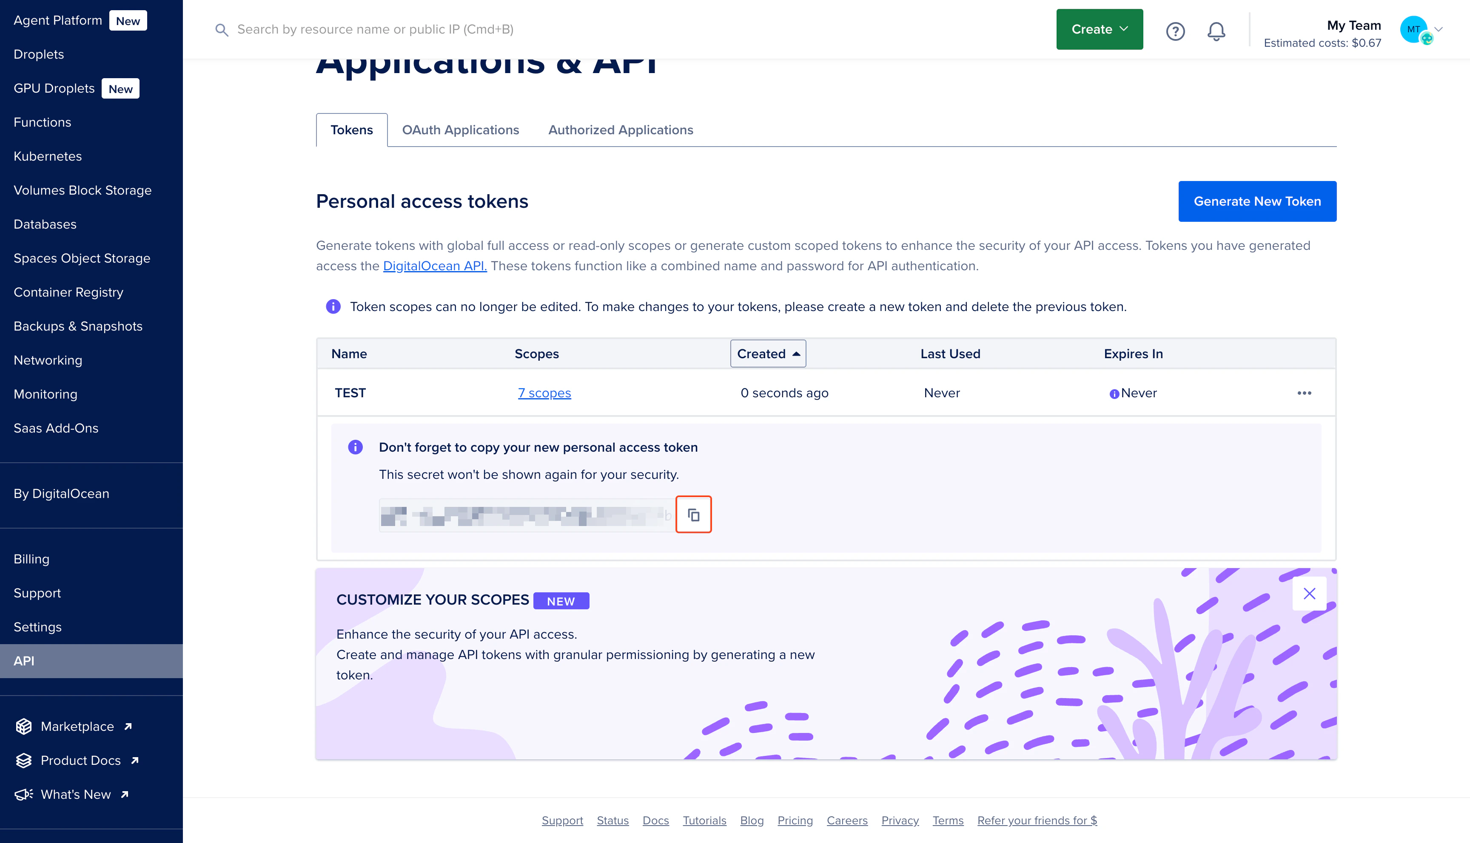
Task: Click the Scopes column header
Action: 536,354
